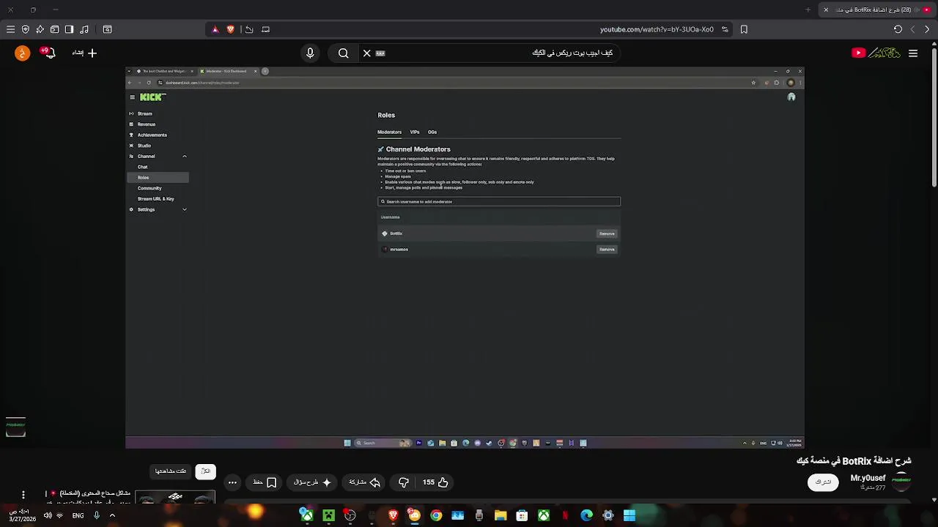This screenshot has width=938, height=527.
Task: Bookmark this page using the bookmark icon
Action: point(744,29)
